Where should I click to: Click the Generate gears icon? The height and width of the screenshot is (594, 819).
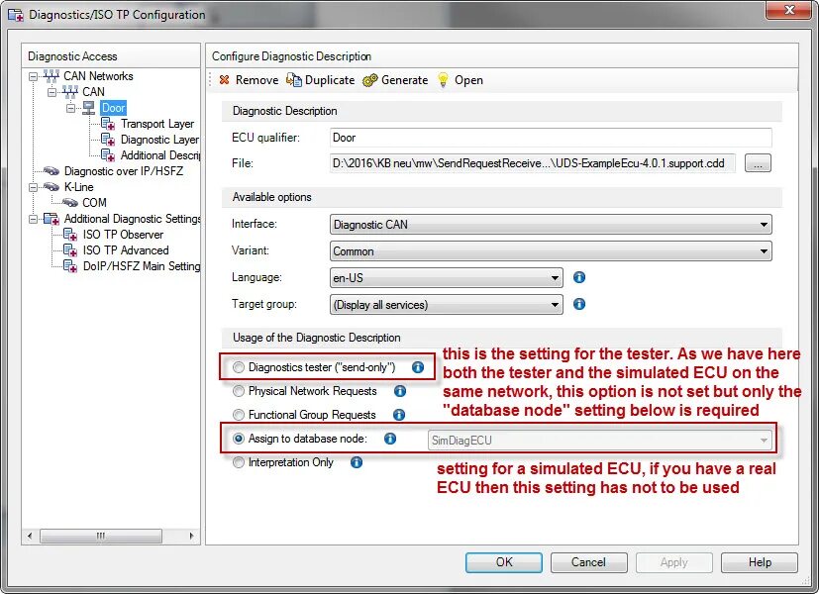369,80
